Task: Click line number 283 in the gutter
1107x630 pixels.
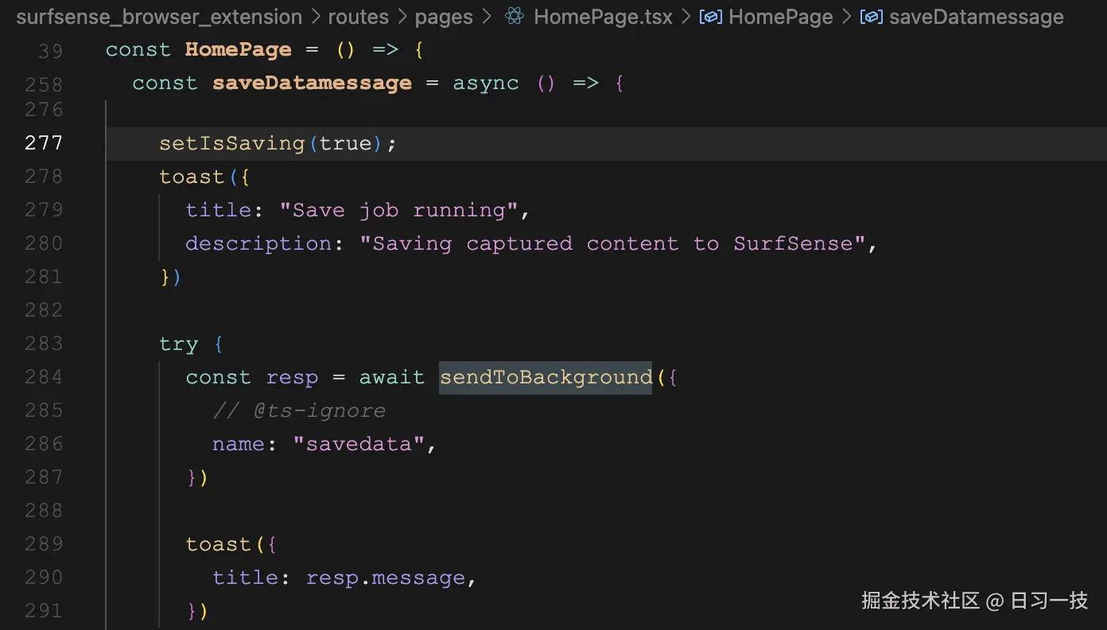Action: (x=44, y=343)
